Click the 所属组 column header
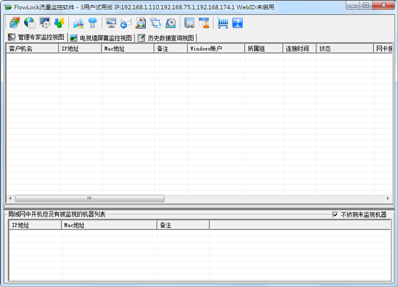Image resolution: width=398 pixels, height=287 pixels. [263, 48]
